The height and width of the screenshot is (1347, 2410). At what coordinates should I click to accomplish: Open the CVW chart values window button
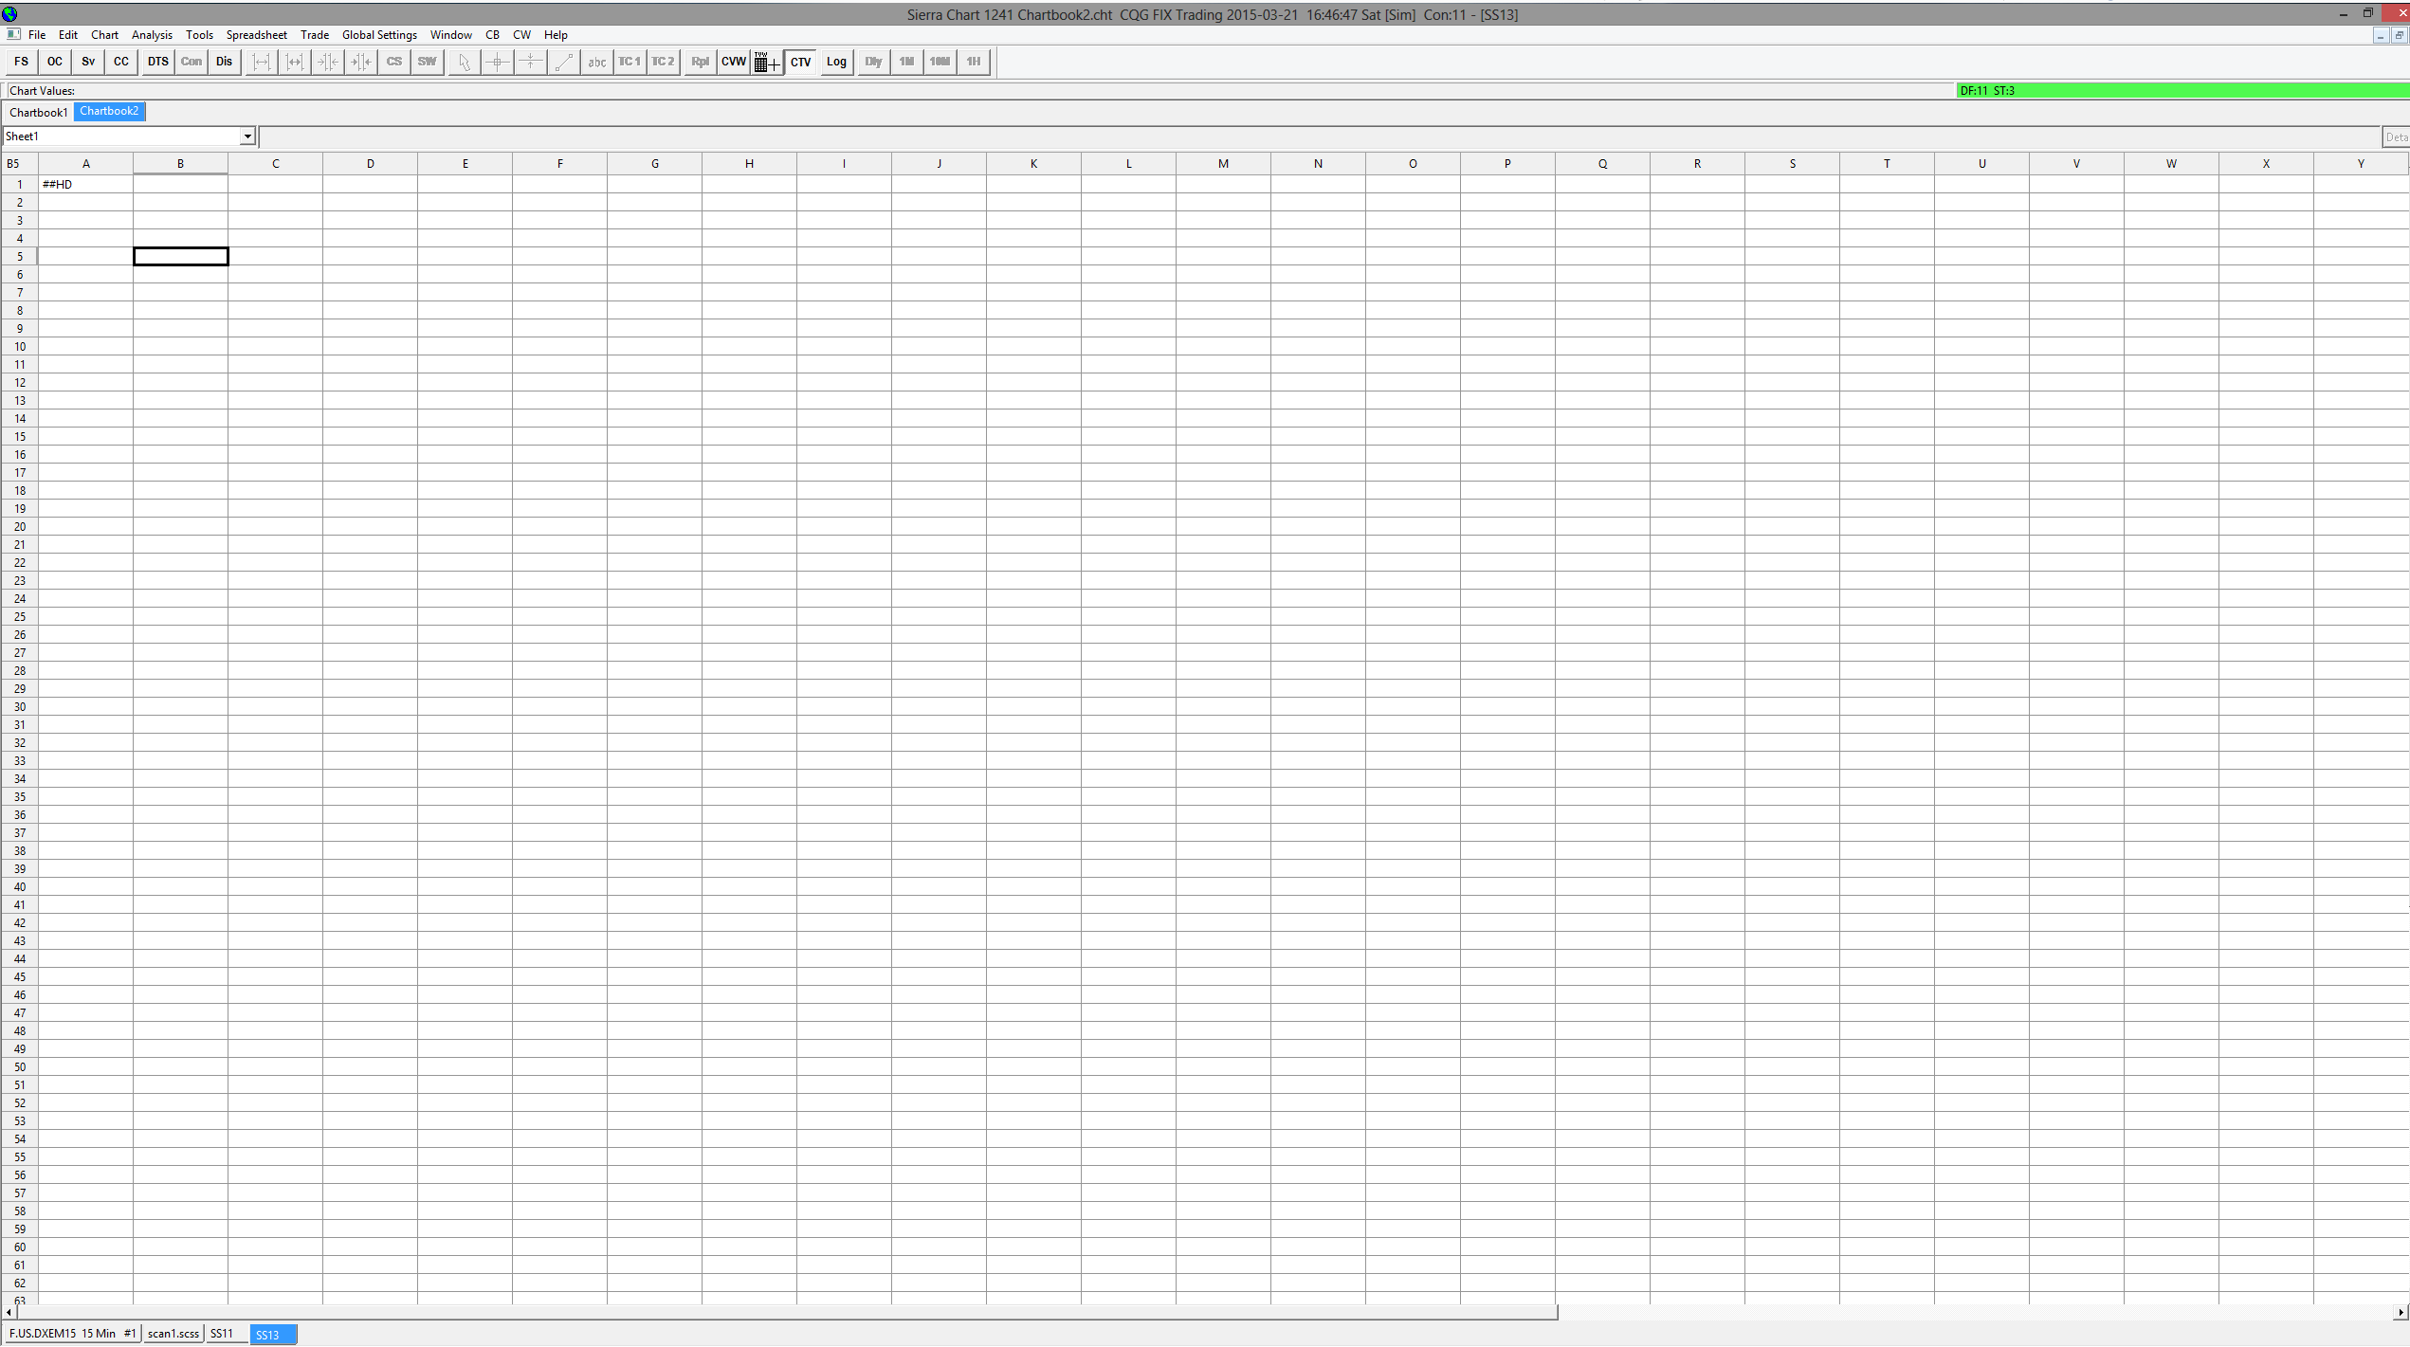coord(733,62)
